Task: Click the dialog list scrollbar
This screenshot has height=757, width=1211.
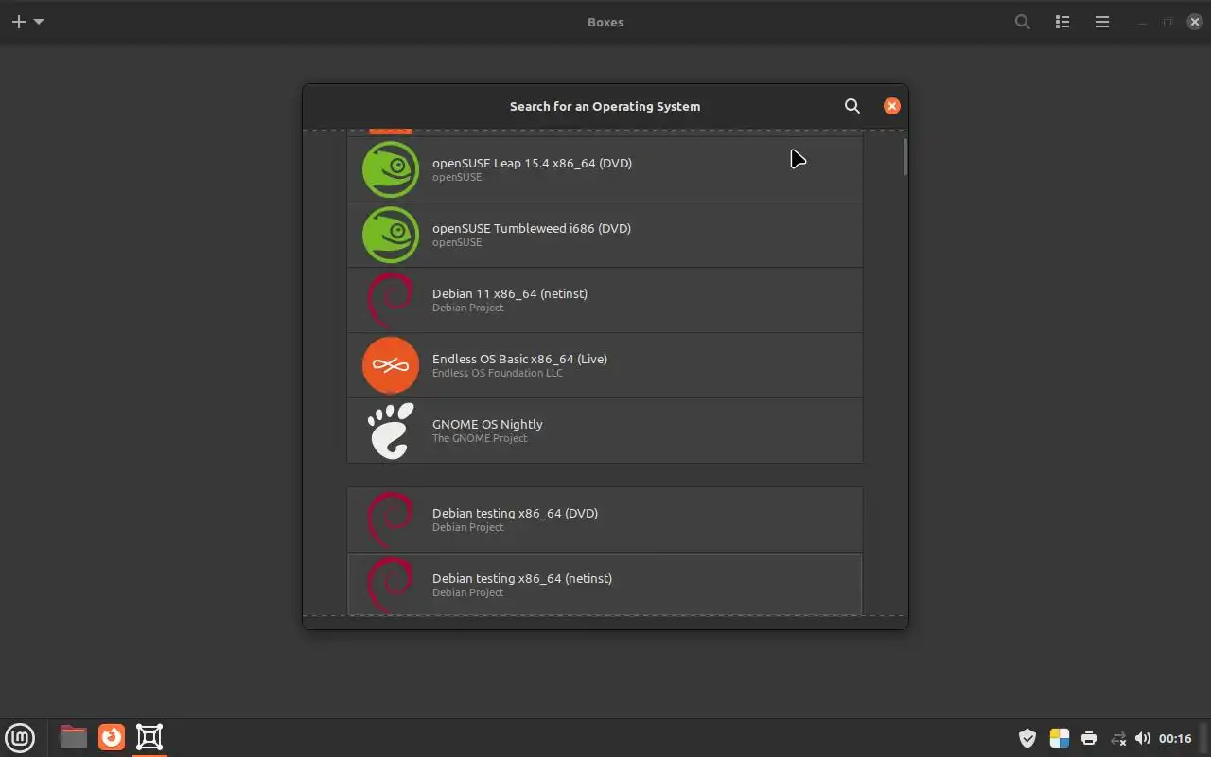Action: click(904, 157)
